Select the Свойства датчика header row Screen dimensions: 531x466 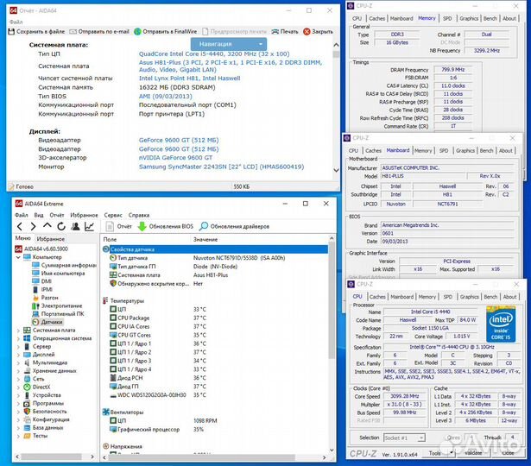pyautogui.click(x=215, y=249)
